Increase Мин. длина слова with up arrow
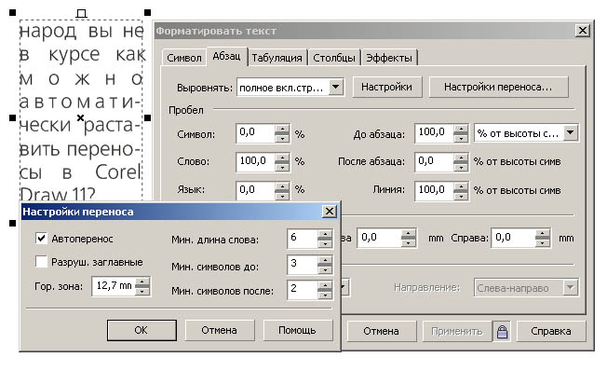Image resolution: width=607 pixels, height=371 pixels. coord(325,234)
